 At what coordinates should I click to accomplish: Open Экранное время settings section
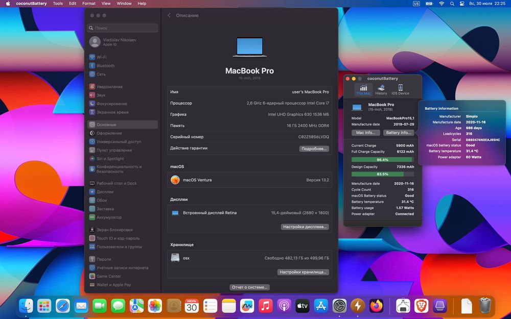click(123, 112)
